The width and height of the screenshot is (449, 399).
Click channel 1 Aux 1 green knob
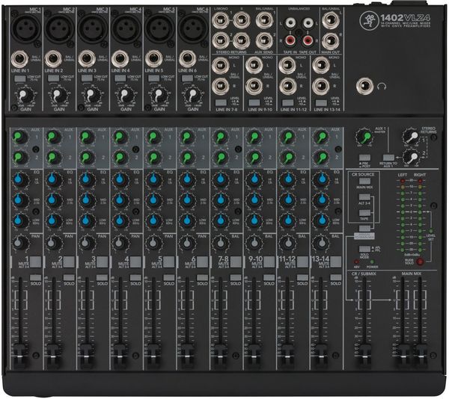coord(19,137)
